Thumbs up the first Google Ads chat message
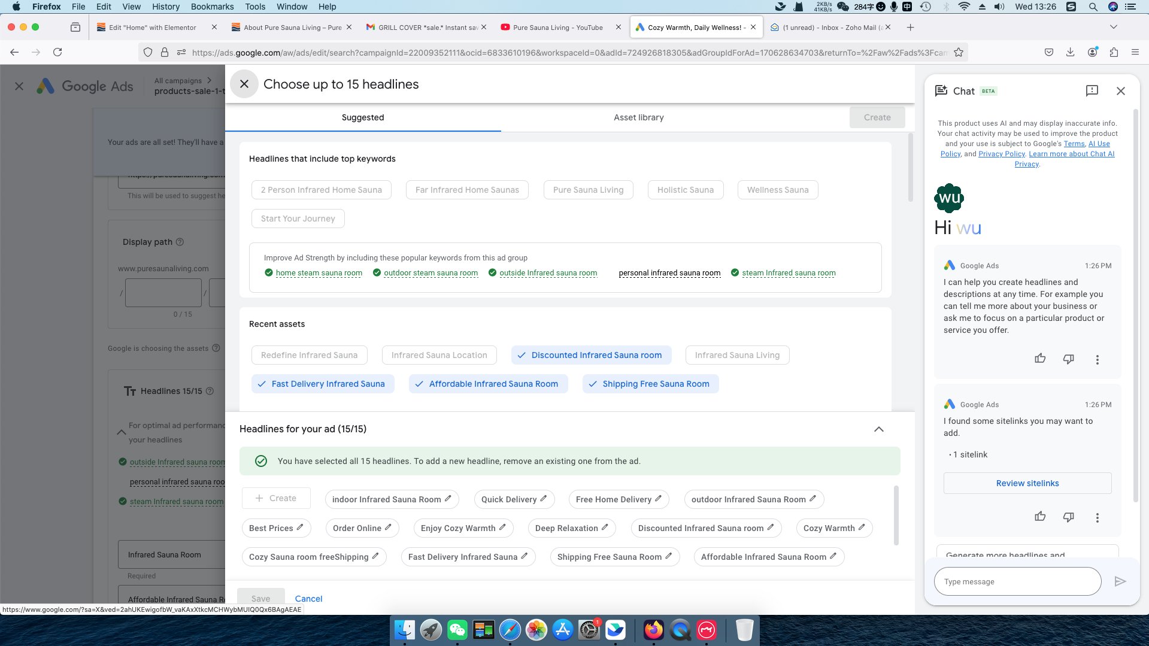This screenshot has height=646, width=1149. point(1040,359)
